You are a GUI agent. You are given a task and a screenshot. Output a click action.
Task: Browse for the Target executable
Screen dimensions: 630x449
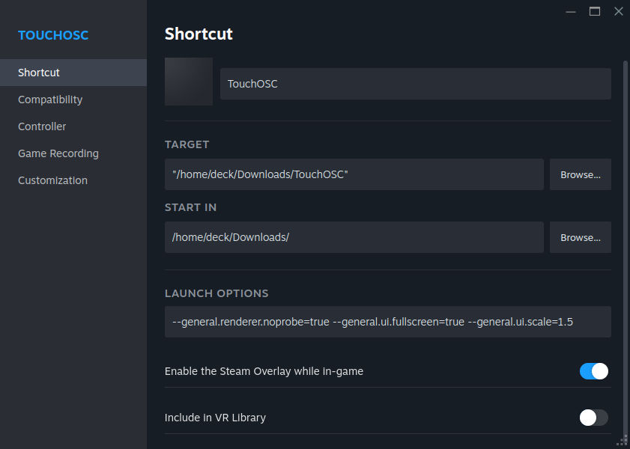580,174
